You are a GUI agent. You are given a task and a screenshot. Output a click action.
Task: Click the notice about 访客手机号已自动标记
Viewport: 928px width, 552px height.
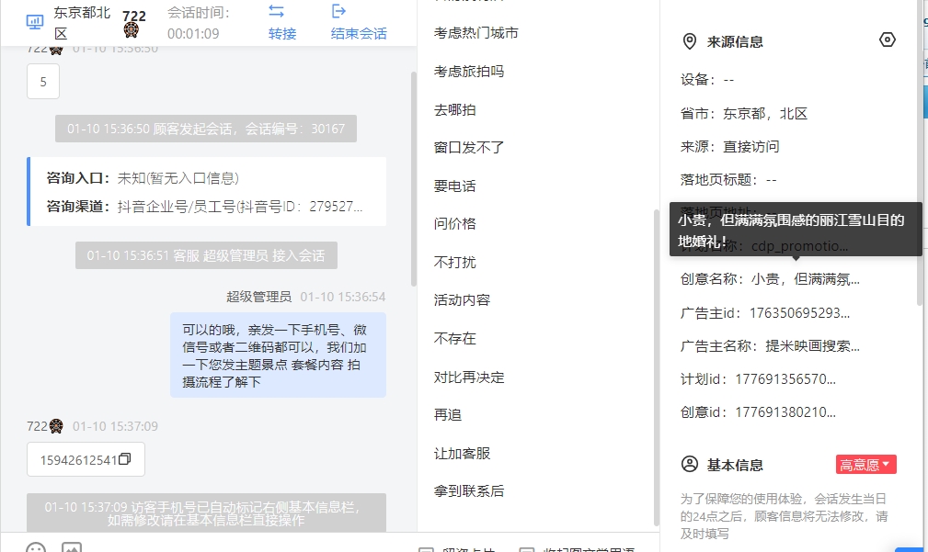tap(206, 513)
